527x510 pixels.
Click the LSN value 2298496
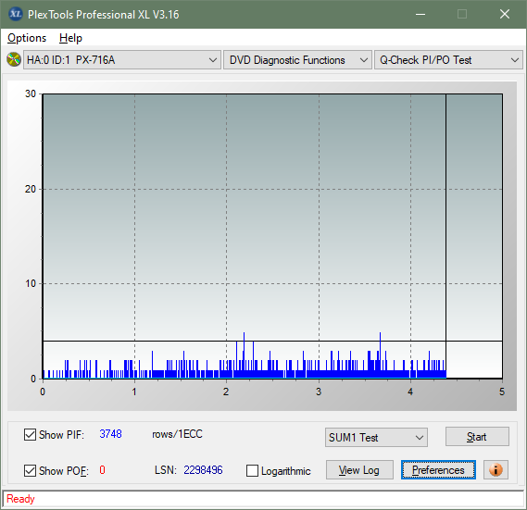click(203, 469)
